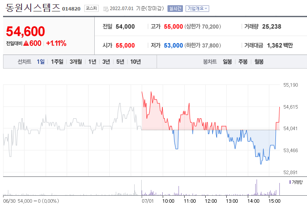Click the 06/30 54,000 previous-day readout

point(31,201)
